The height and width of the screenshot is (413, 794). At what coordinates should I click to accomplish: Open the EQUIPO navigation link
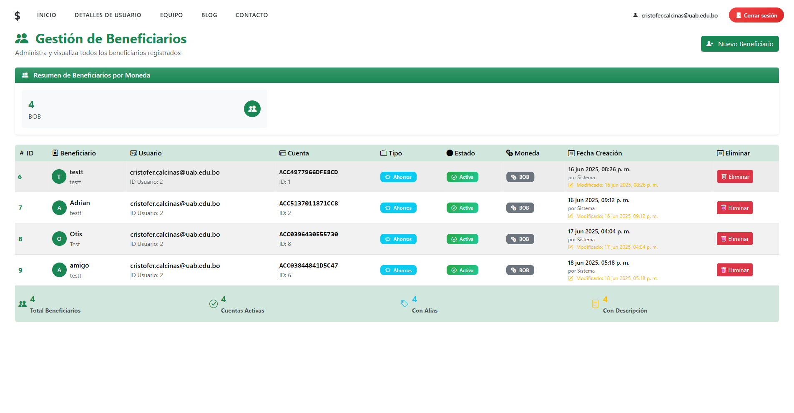(171, 15)
